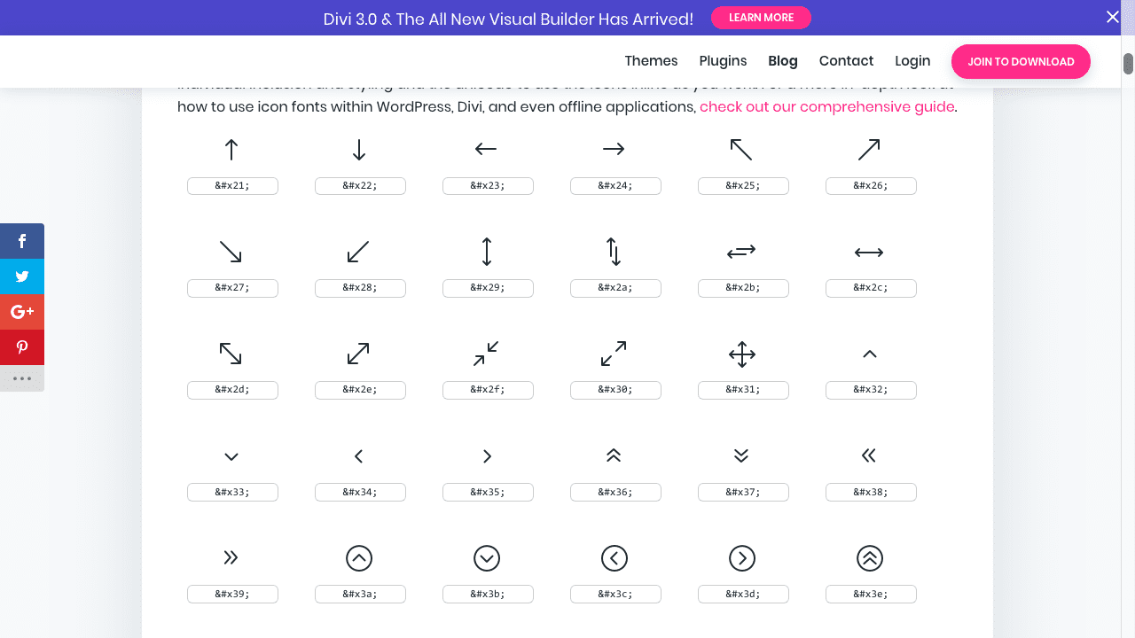The width and height of the screenshot is (1135, 638).
Task: Select the four-way move arrow icon &#x31;
Action: (743, 354)
